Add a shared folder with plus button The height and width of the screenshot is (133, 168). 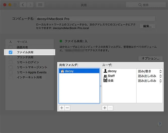pyautogui.click(x=62, y=108)
